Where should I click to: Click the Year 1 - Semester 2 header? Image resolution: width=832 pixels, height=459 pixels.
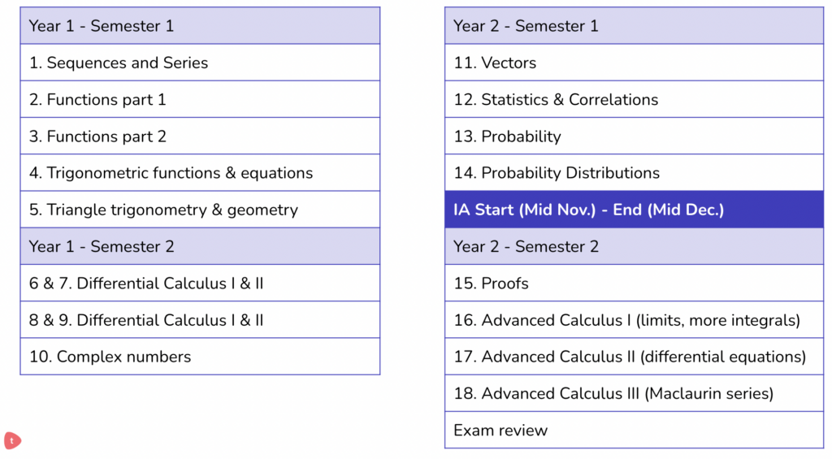pyautogui.click(x=200, y=246)
